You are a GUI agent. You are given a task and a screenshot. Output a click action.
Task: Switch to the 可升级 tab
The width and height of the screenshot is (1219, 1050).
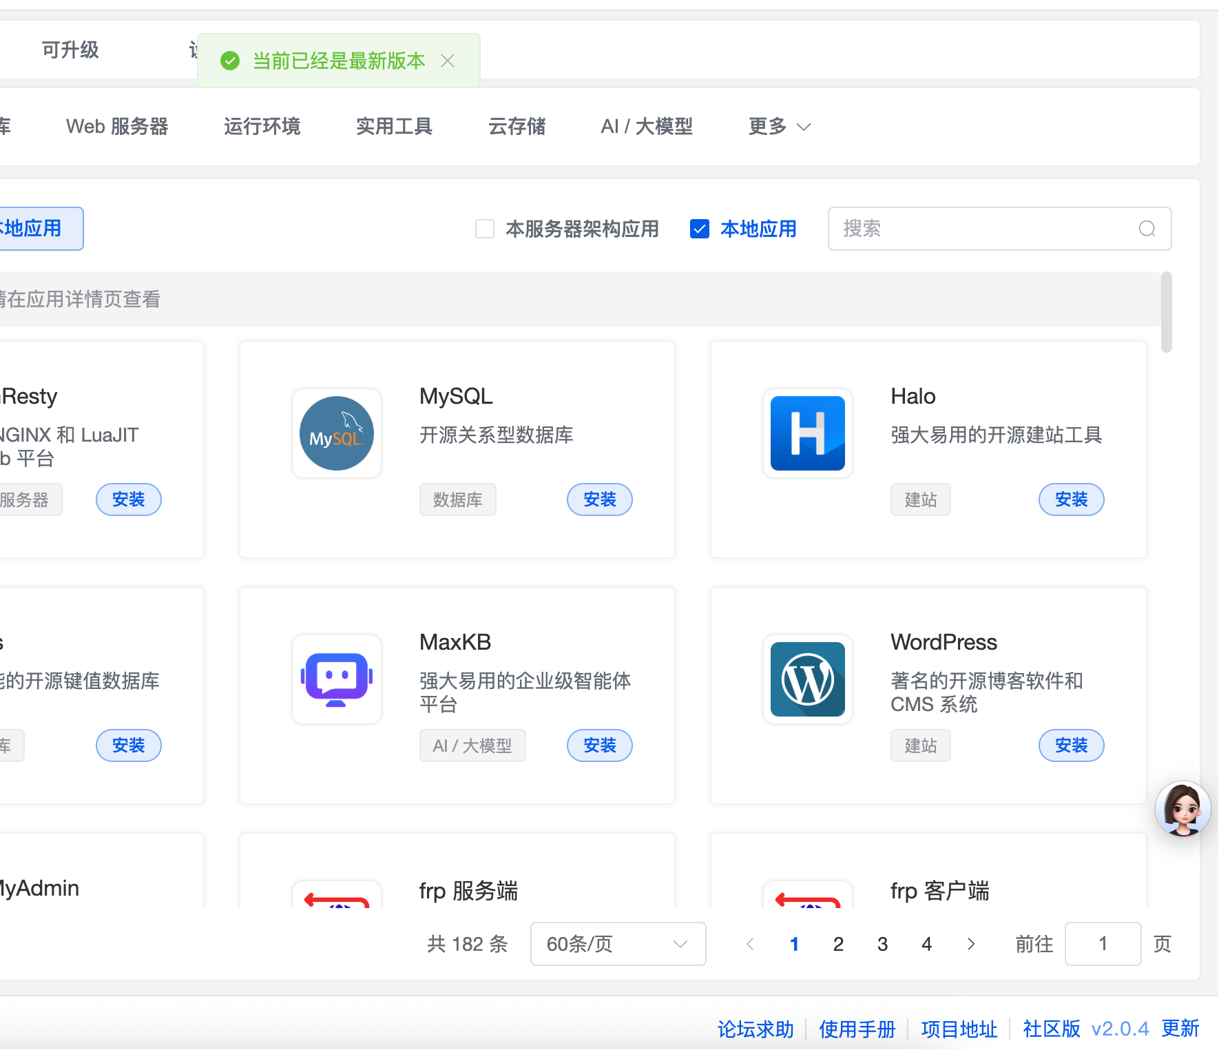coord(70,50)
